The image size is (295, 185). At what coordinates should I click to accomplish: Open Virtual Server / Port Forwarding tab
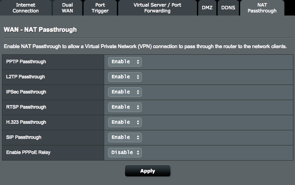(157, 8)
